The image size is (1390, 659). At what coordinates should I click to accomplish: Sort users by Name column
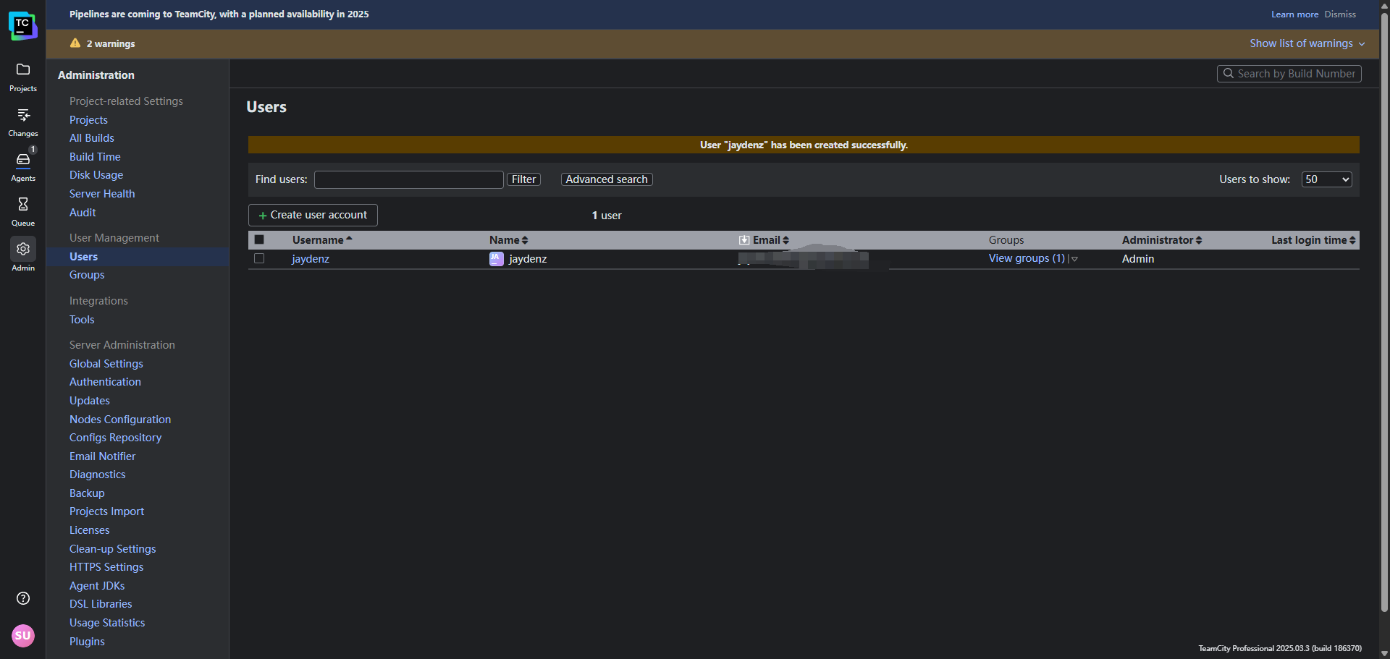pos(508,240)
